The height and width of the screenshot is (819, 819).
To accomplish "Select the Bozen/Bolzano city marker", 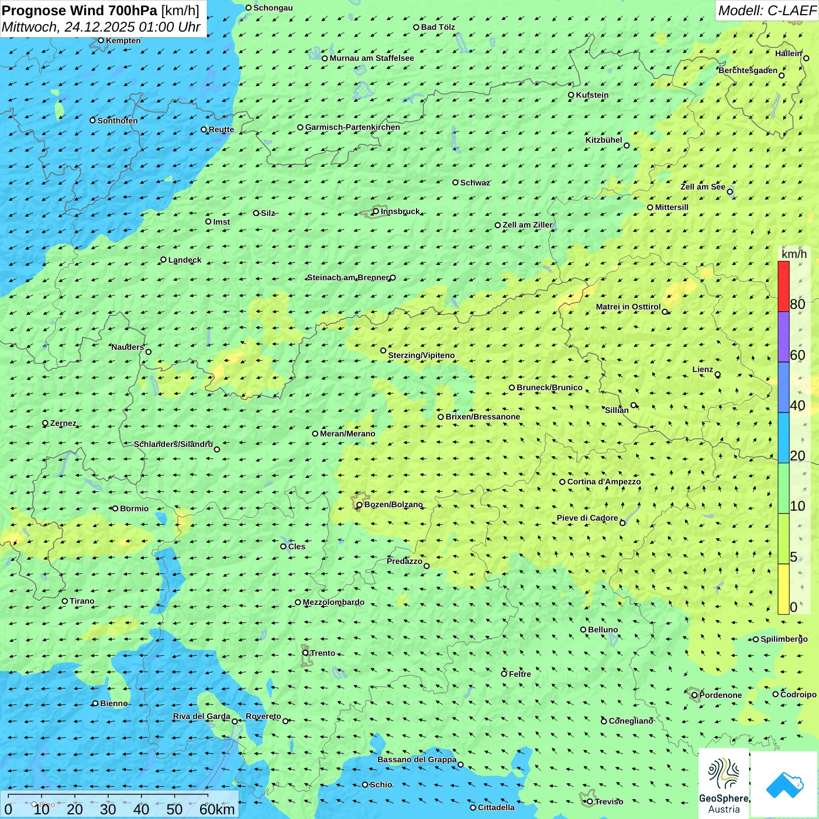I will pyautogui.click(x=359, y=505).
